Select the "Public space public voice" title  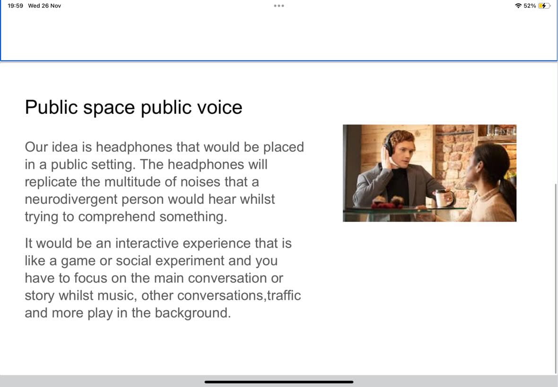tap(133, 107)
